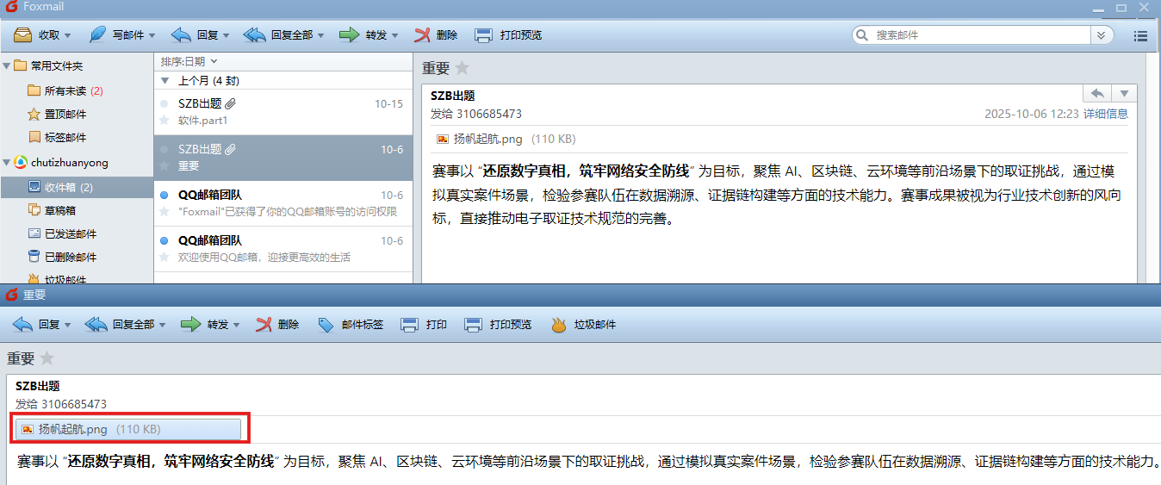The image size is (1161, 485).
Task: Click 删除 in the main toolbar
Action: click(x=421, y=35)
